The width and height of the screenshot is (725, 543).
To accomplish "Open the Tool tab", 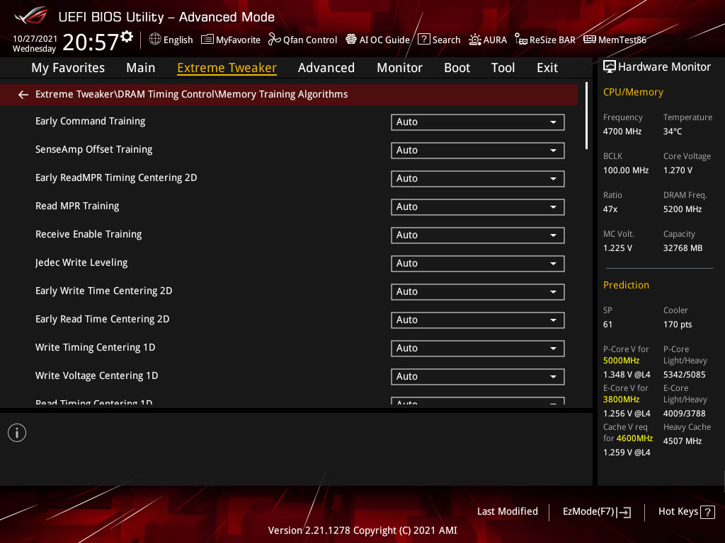I will (x=503, y=68).
